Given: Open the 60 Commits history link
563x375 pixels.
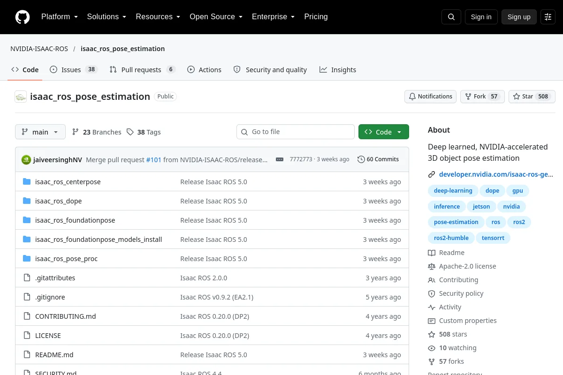Looking at the screenshot, I should [378, 159].
